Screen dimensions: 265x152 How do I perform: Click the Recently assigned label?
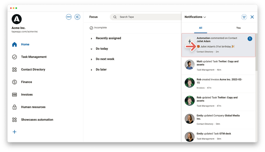pos(108,38)
